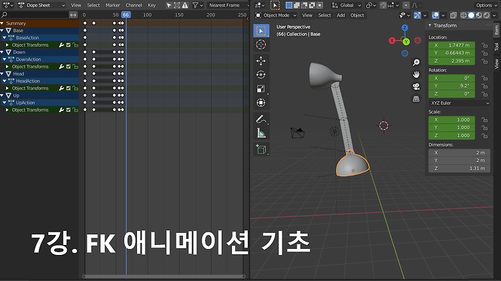Expand Object Transforms under DownAction
Viewport: 501px width, 281px height.
(7, 67)
